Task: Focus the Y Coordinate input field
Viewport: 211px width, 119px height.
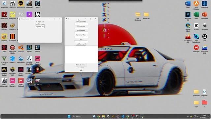Action: click(81, 33)
